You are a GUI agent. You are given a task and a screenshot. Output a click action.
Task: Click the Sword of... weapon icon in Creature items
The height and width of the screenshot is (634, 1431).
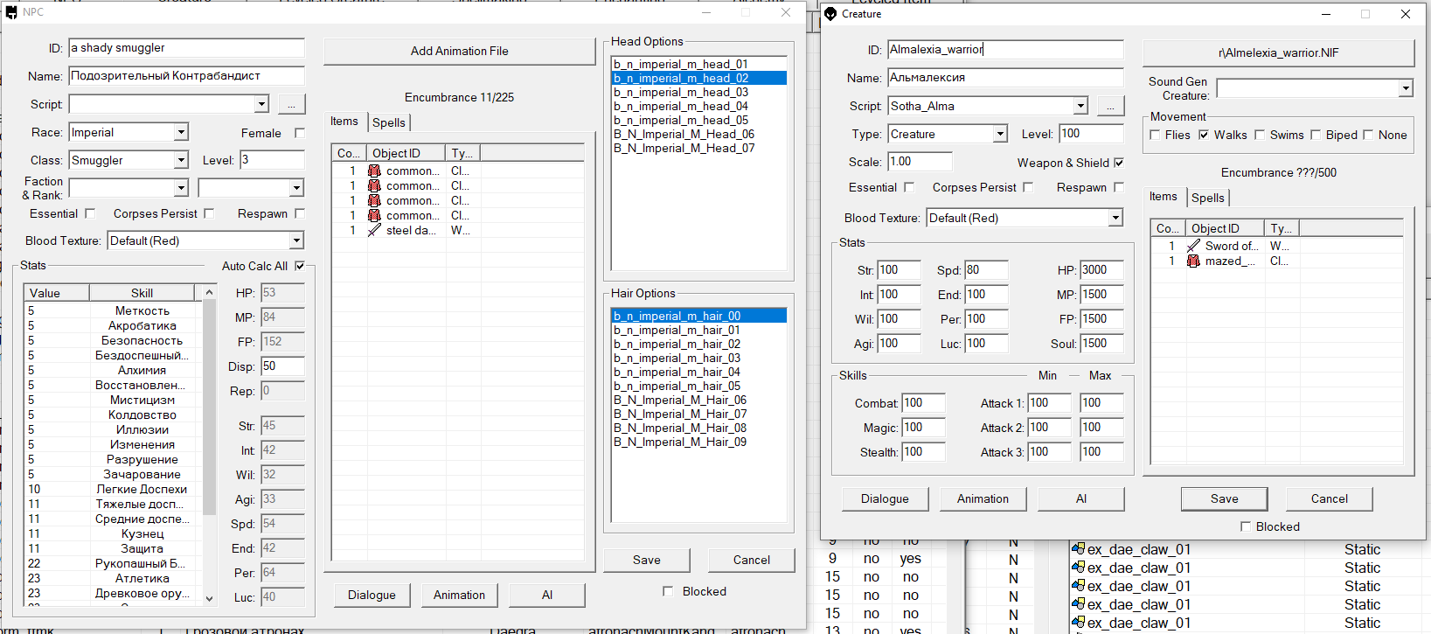(1193, 247)
